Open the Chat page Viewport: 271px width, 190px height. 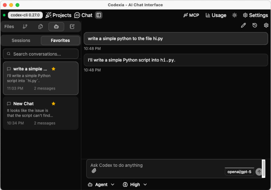[x=83, y=15]
